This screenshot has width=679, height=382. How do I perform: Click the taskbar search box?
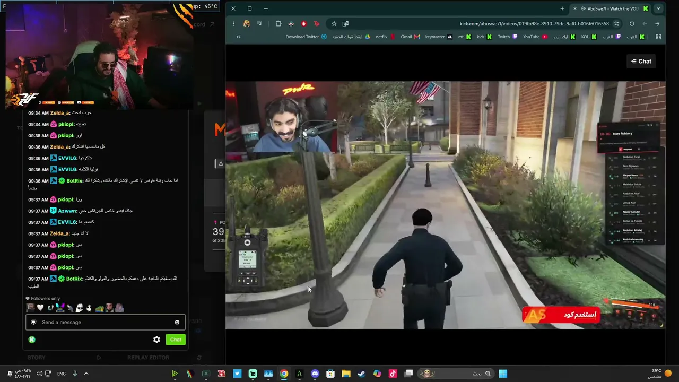pos(456,374)
